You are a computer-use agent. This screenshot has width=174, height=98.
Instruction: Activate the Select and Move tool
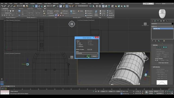pyautogui.click(x=36, y=6)
